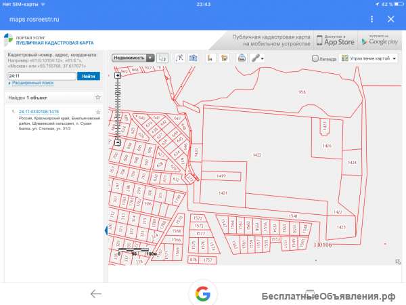The height and width of the screenshot is (305, 406).
Task: Select parcel 1422 on the map
Action: pos(257,155)
